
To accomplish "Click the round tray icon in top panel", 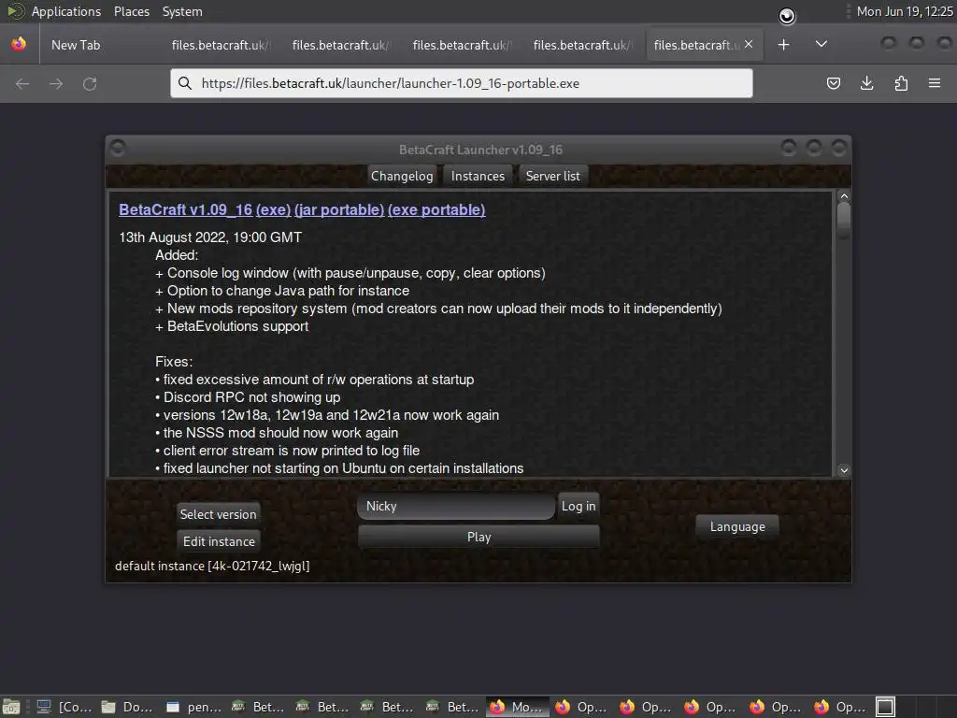I will click(787, 16).
